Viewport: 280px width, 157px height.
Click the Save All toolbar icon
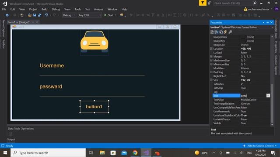click(x=39, y=15)
